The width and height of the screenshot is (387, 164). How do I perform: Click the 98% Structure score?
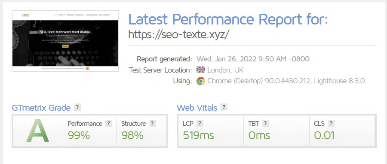point(132,135)
